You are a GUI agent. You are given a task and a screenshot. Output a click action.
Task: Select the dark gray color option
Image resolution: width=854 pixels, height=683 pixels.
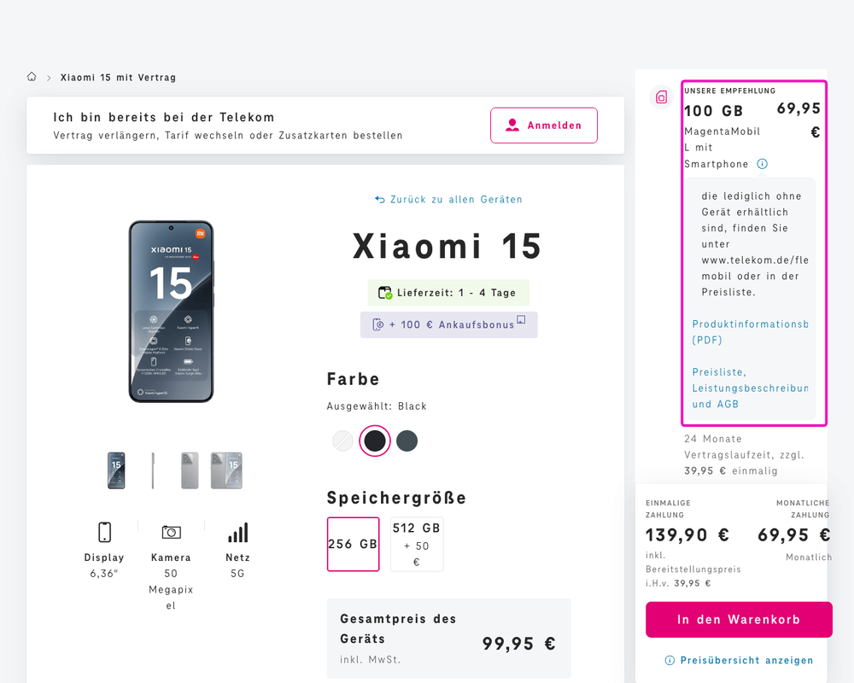(407, 441)
